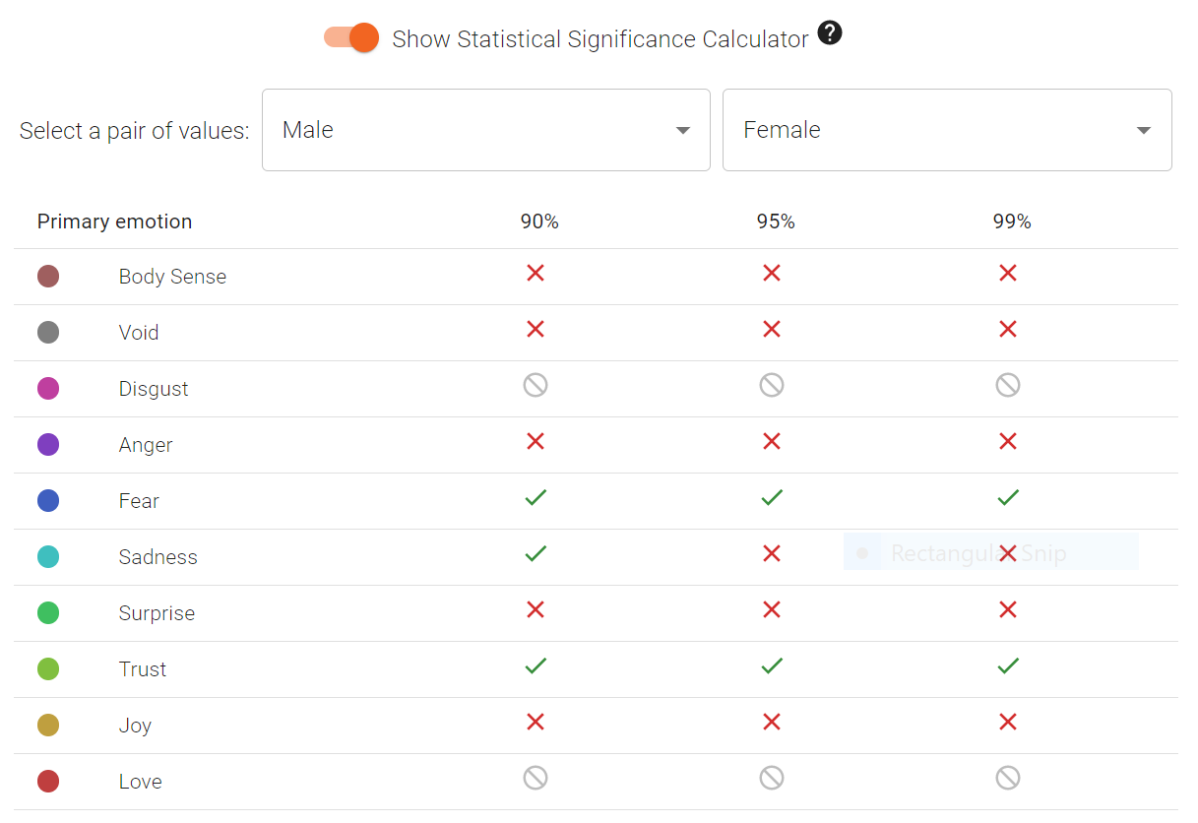The width and height of the screenshot is (1198, 823).
Task: Click the green check for Trust at 90%
Action: 535,665
